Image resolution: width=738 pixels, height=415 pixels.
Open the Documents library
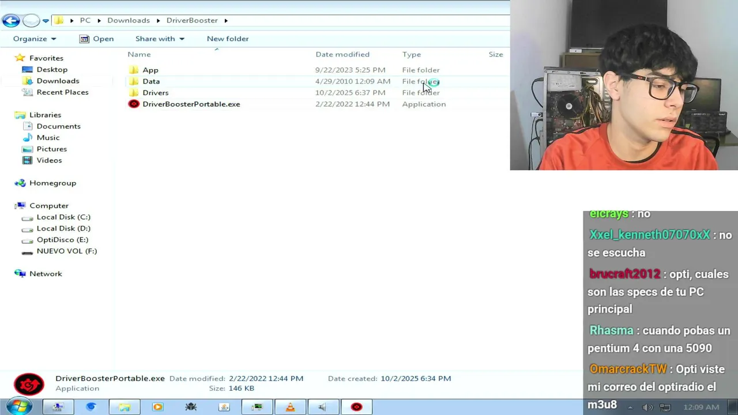click(x=58, y=126)
